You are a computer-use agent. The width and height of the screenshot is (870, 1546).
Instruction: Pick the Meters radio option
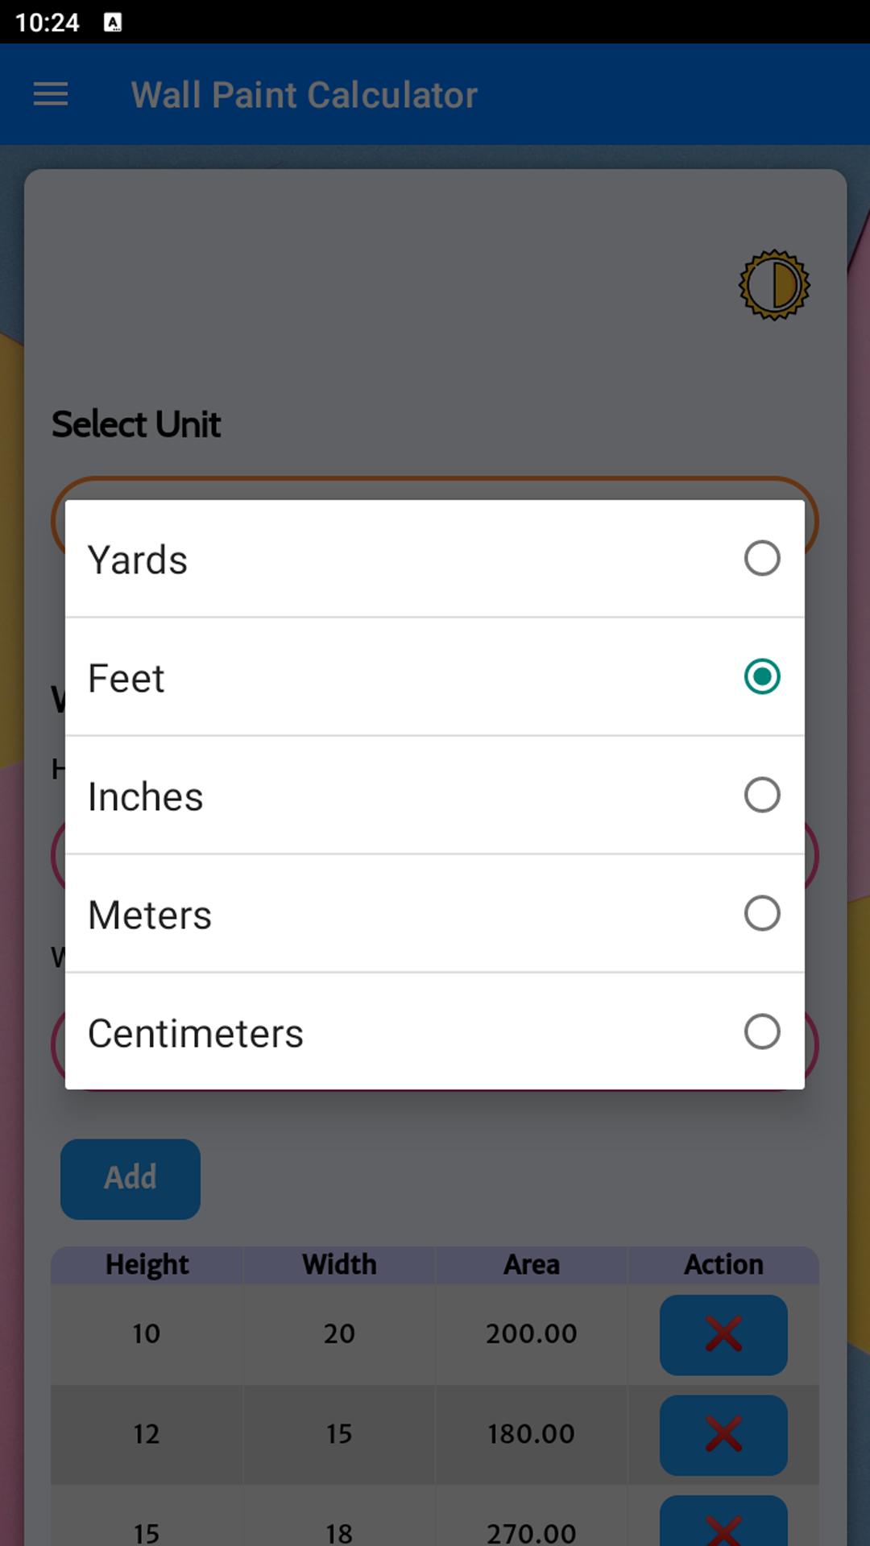click(761, 913)
